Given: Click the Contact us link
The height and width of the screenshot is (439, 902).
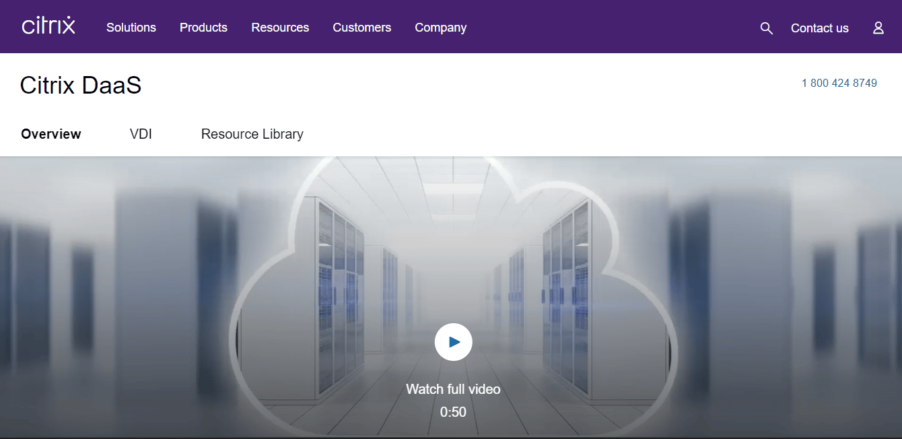Looking at the screenshot, I should tap(819, 28).
